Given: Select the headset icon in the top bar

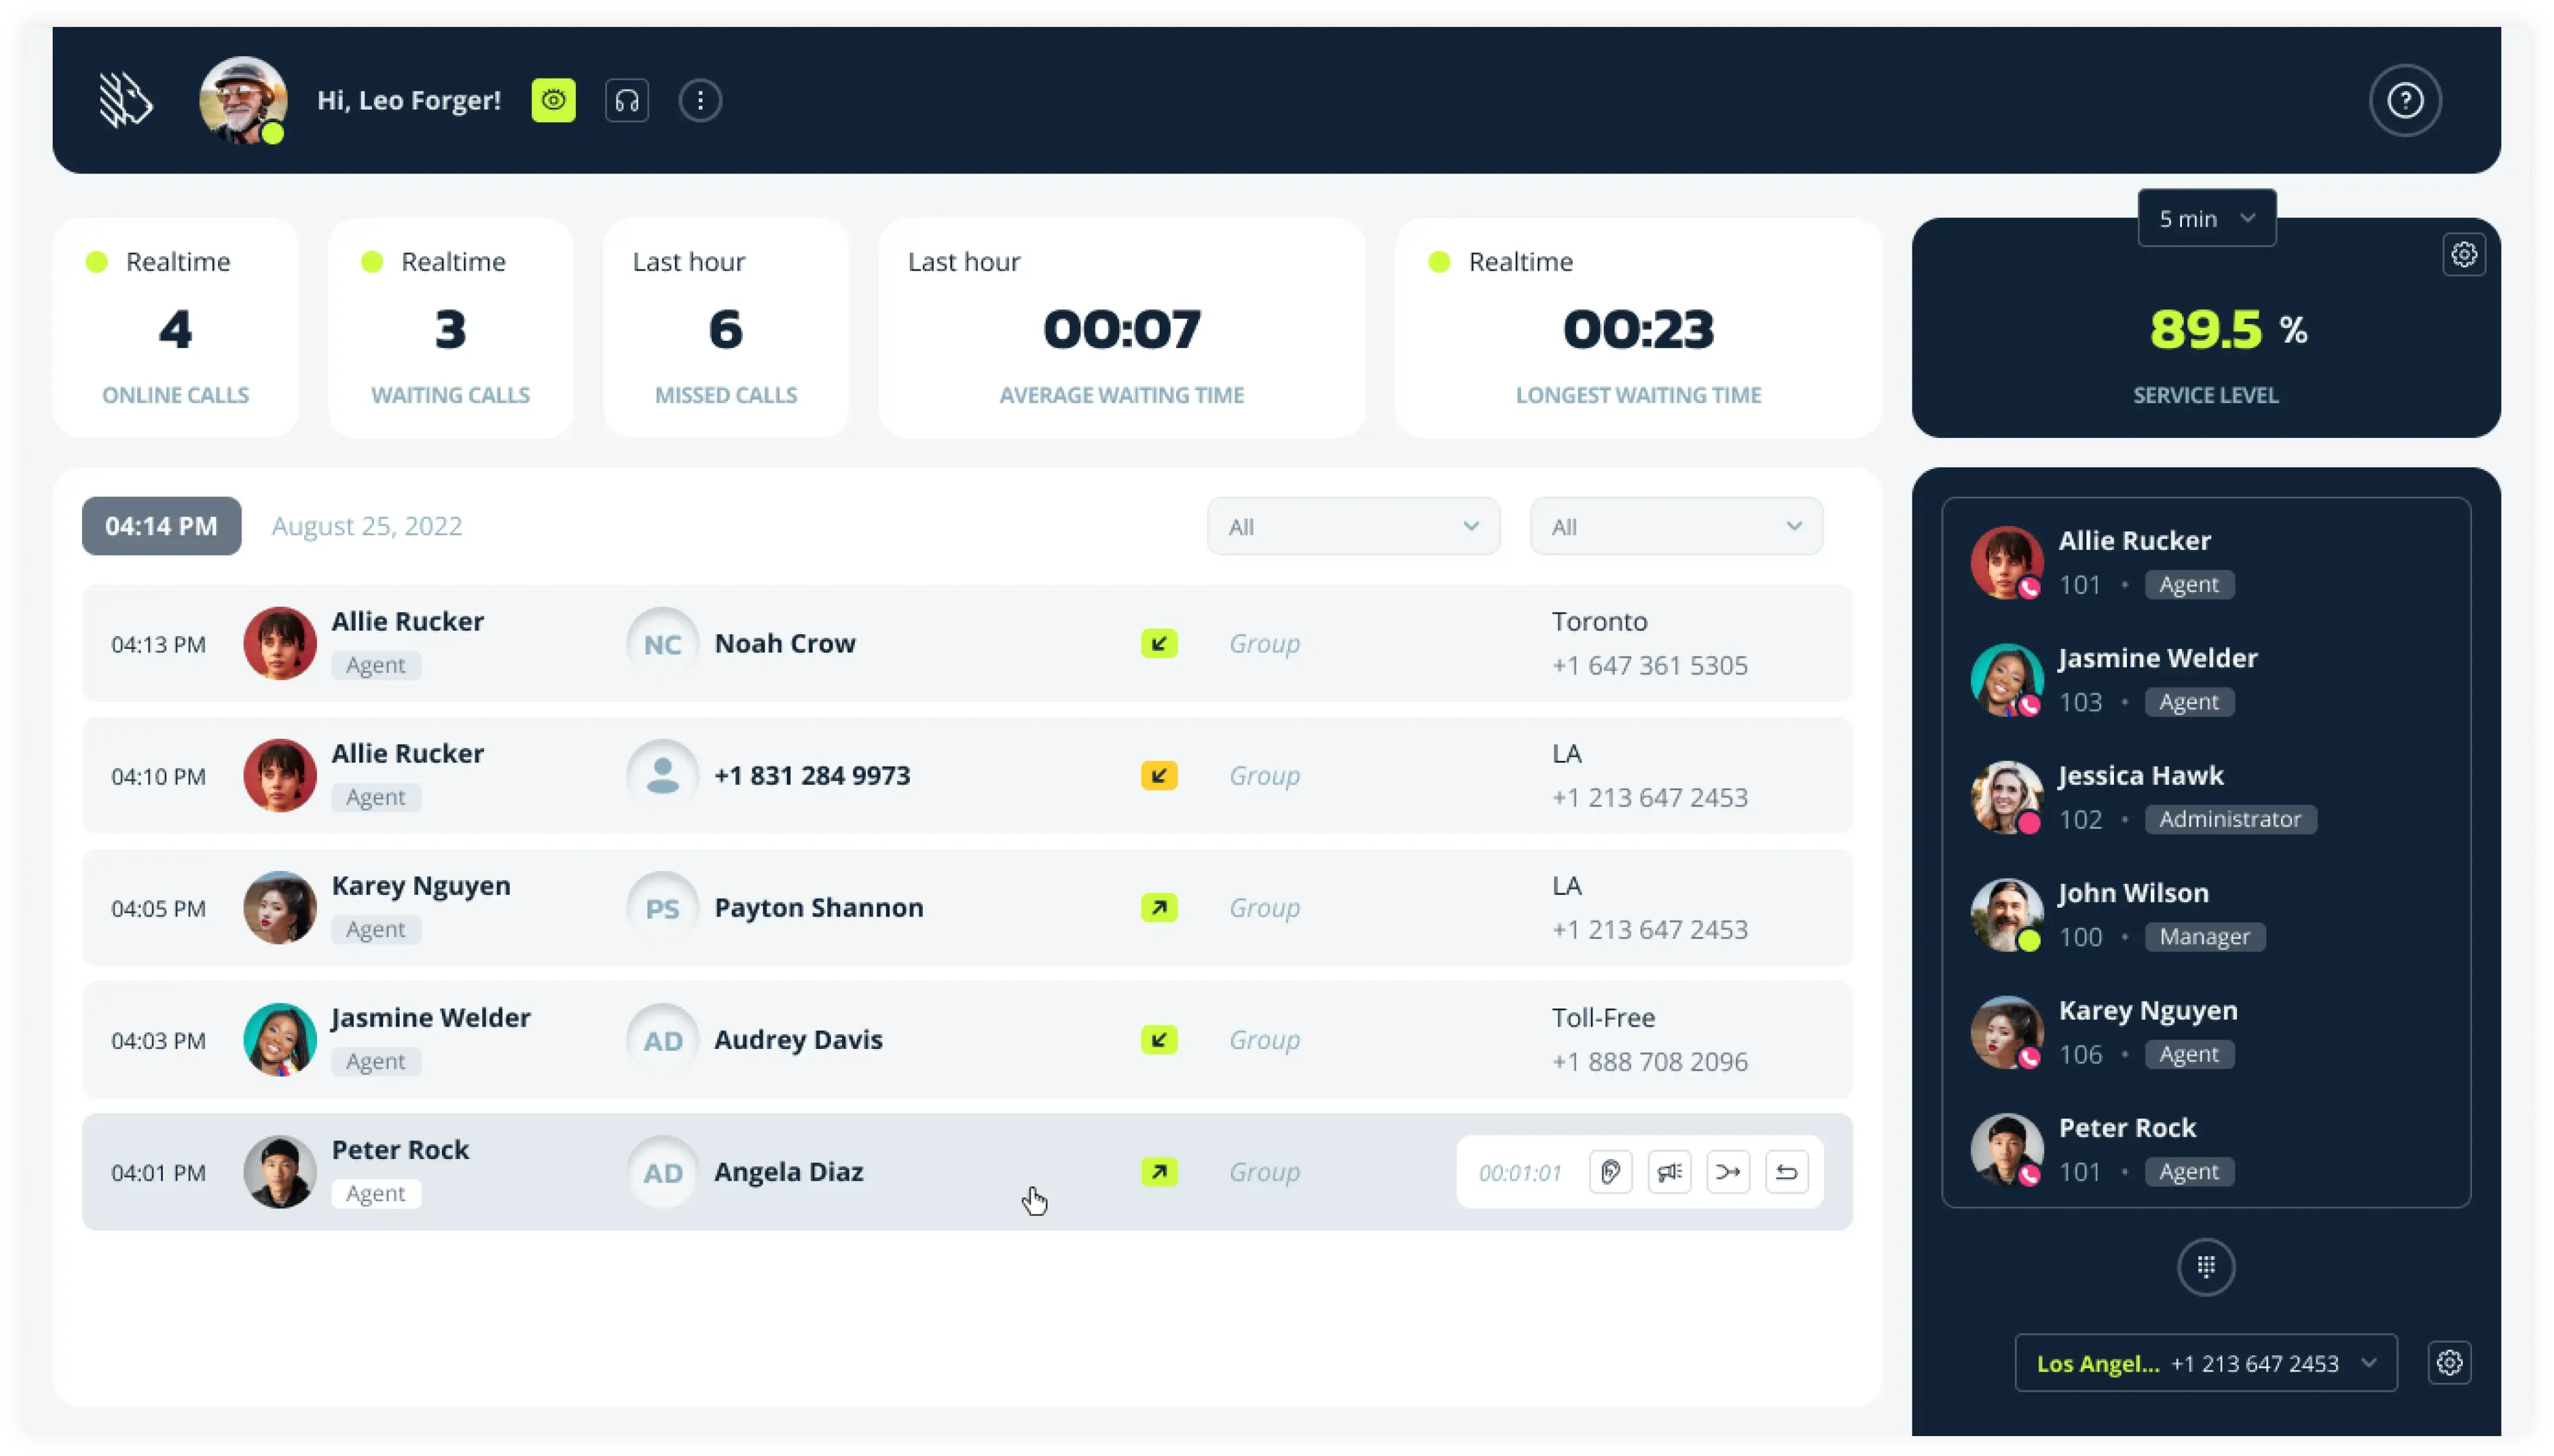Looking at the screenshot, I should click(x=626, y=100).
